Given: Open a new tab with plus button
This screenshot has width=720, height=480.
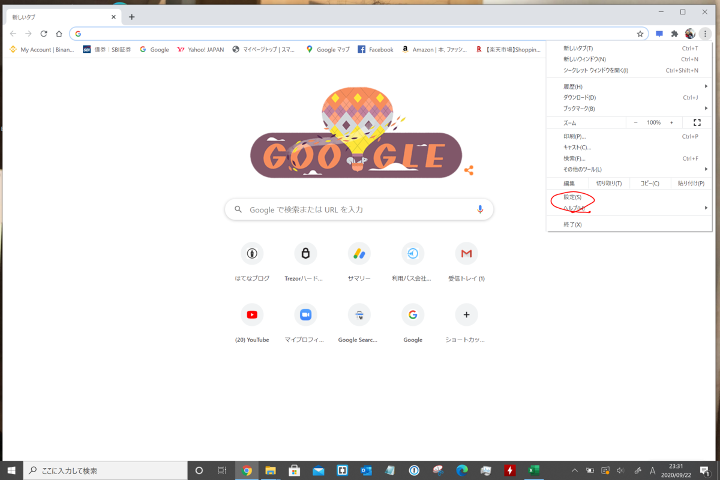Looking at the screenshot, I should tap(132, 17).
